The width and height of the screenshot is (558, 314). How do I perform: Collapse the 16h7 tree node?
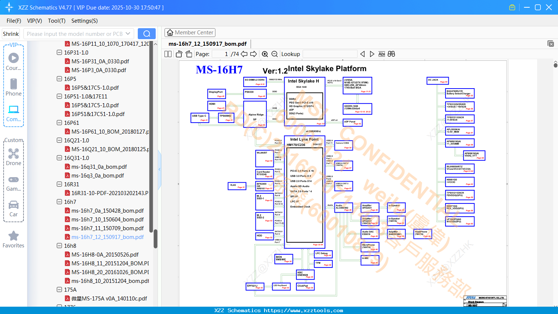pyautogui.click(x=59, y=202)
